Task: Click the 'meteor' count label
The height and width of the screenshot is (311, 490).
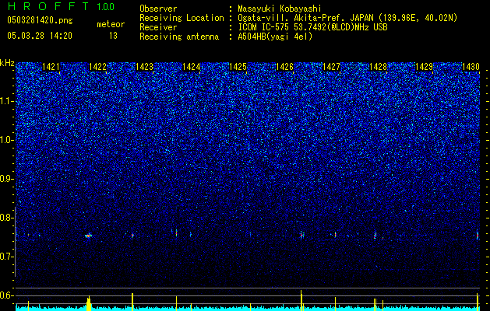Action: click(x=111, y=24)
